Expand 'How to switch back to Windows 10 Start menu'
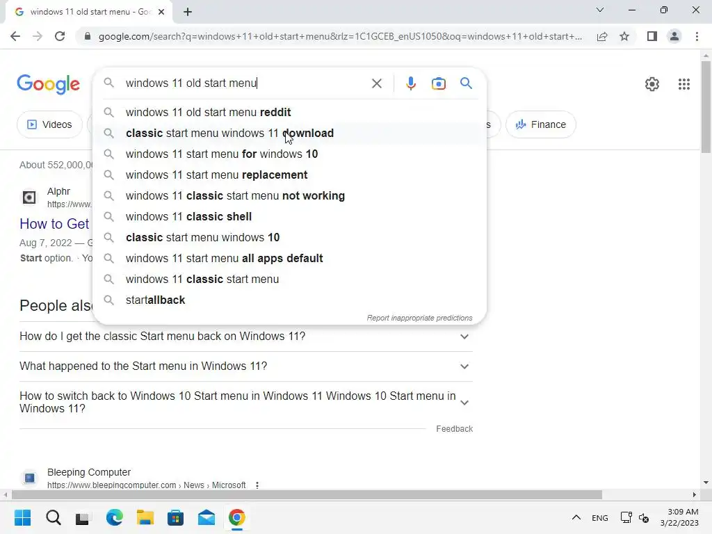The height and width of the screenshot is (534, 712). (246, 403)
